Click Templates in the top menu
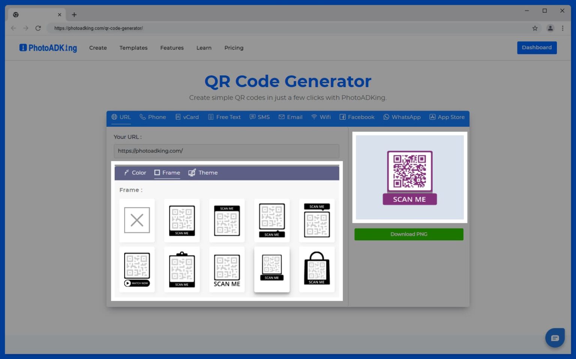The height and width of the screenshot is (359, 576). [x=133, y=48]
